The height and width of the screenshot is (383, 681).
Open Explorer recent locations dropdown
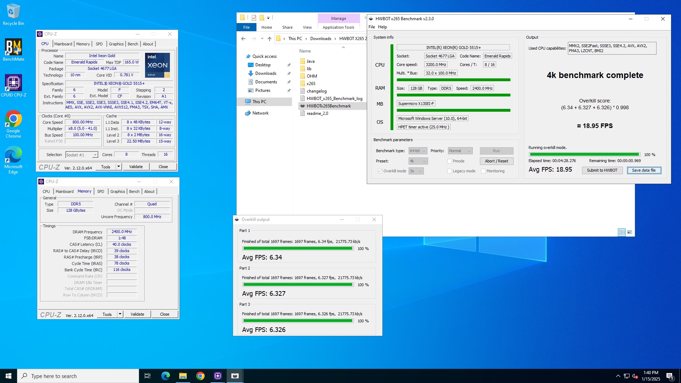point(262,39)
